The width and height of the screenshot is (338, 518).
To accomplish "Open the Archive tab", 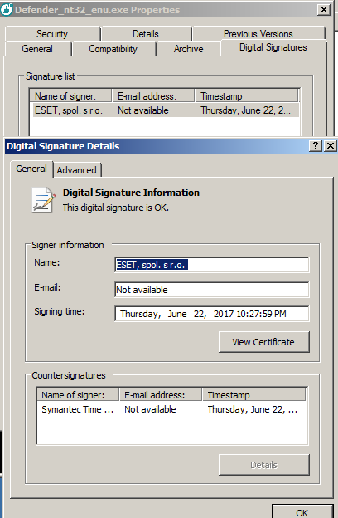I will coord(189,49).
